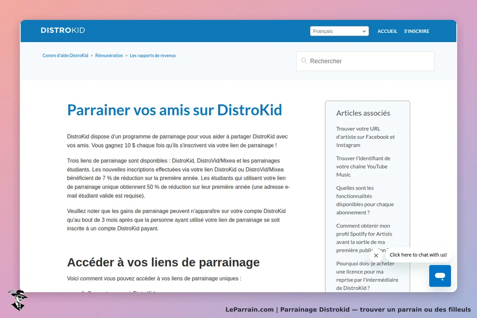Viewport: 477px width, 318px height.
Task: Click the 'Click here to chat with us!' bubble
Action: tap(418, 255)
